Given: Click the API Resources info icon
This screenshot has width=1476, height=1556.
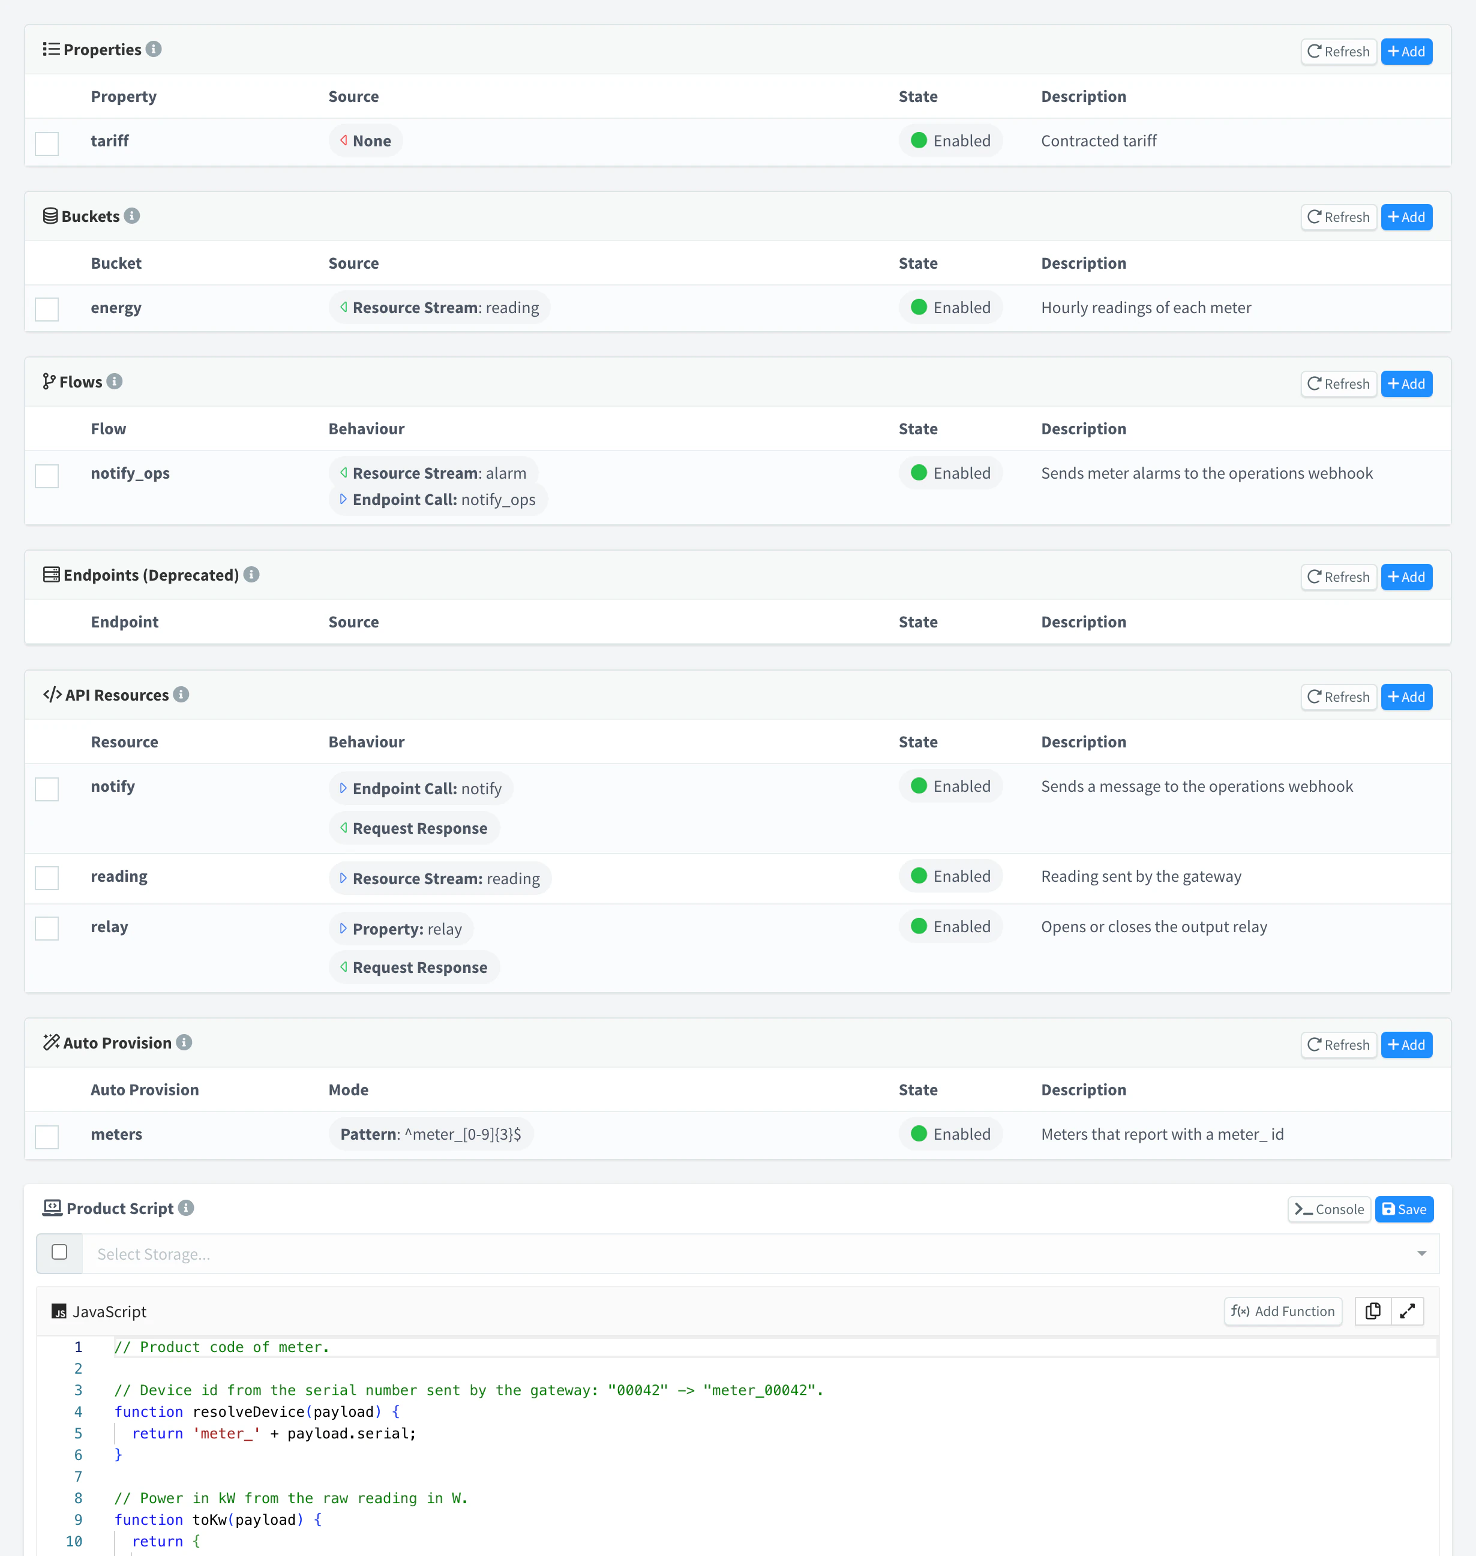Looking at the screenshot, I should 182,695.
